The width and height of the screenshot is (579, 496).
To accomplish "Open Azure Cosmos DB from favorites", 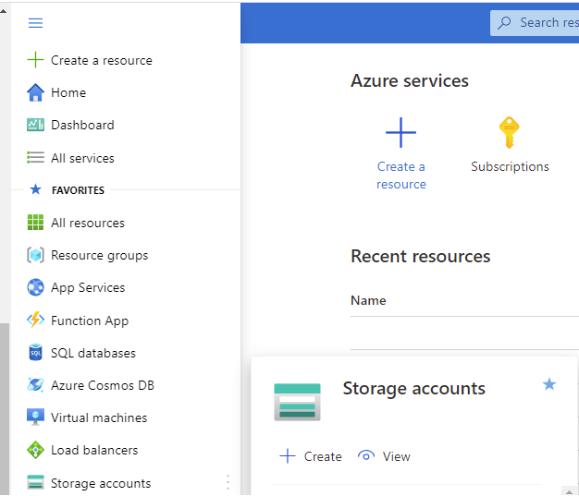I will click(x=103, y=385).
